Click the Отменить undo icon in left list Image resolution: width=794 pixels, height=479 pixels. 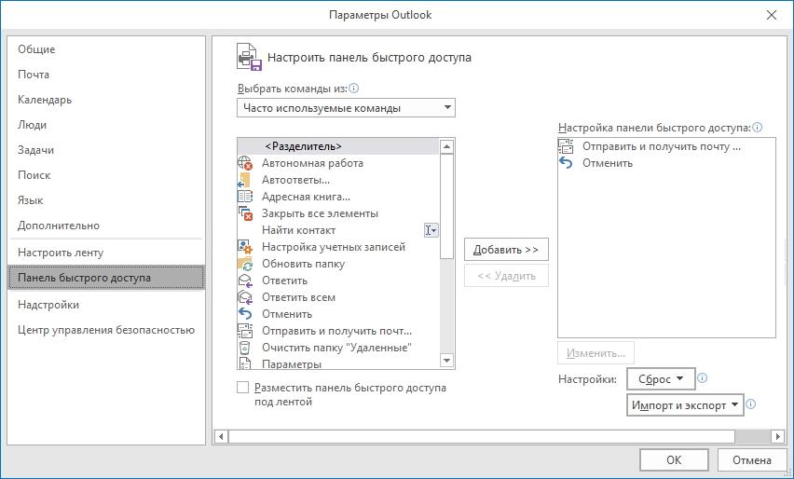245,313
